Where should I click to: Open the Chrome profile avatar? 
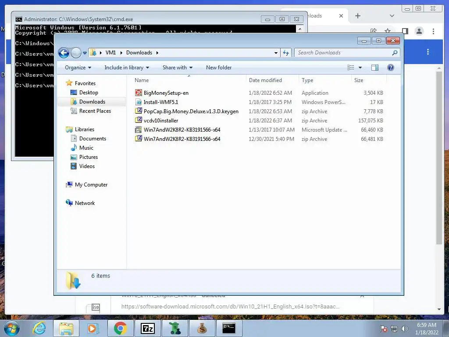[419, 31]
